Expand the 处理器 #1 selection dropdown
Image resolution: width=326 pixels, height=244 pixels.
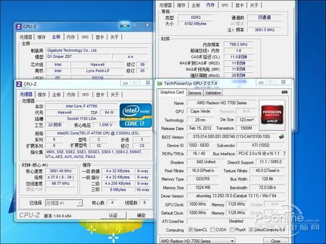(64, 203)
